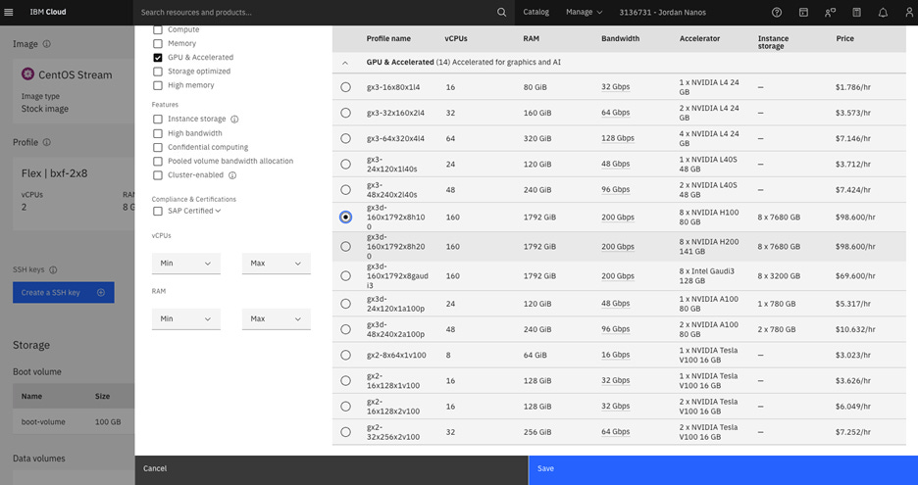Click the Cancel button
This screenshot has height=485, width=918.
(331, 469)
